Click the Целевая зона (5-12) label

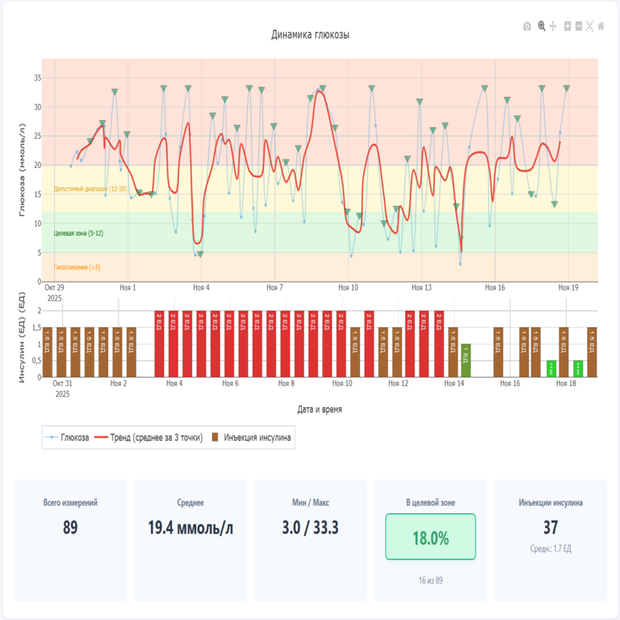(78, 233)
